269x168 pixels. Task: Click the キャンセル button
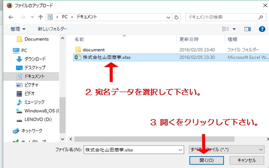[247, 160]
